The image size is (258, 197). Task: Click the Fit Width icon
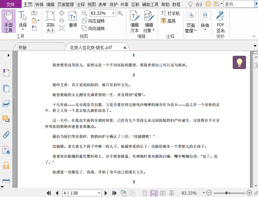click(62, 21)
